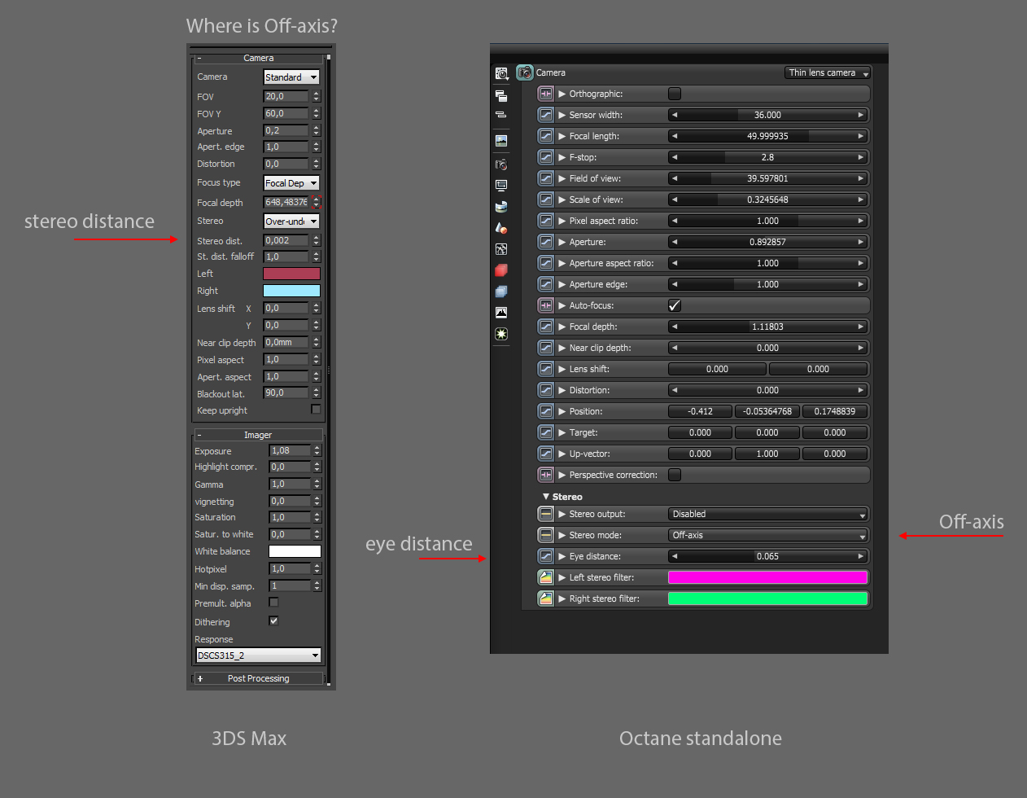1027x798 pixels.
Task: Click the Left red color swatch in 3DS Max
Action: pyautogui.click(x=291, y=274)
